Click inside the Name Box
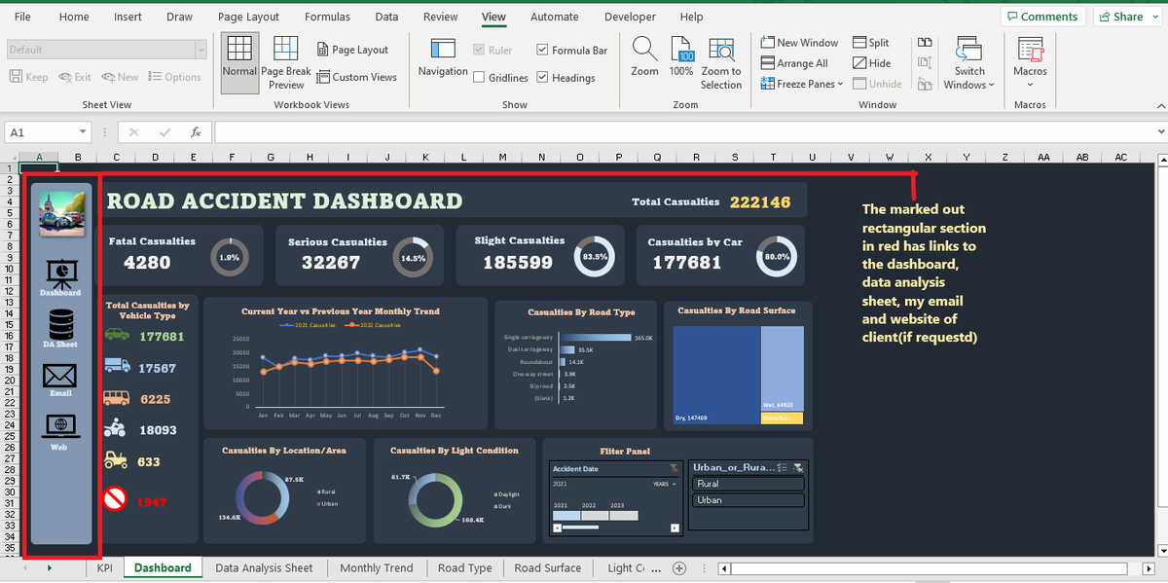This screenshot has width=1168, height=583. click(x=39, y=130)
